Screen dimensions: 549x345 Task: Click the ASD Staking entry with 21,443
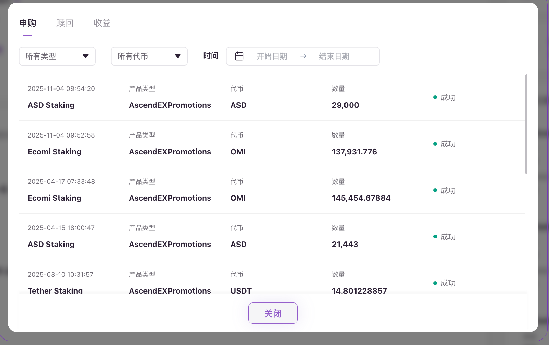51,244
